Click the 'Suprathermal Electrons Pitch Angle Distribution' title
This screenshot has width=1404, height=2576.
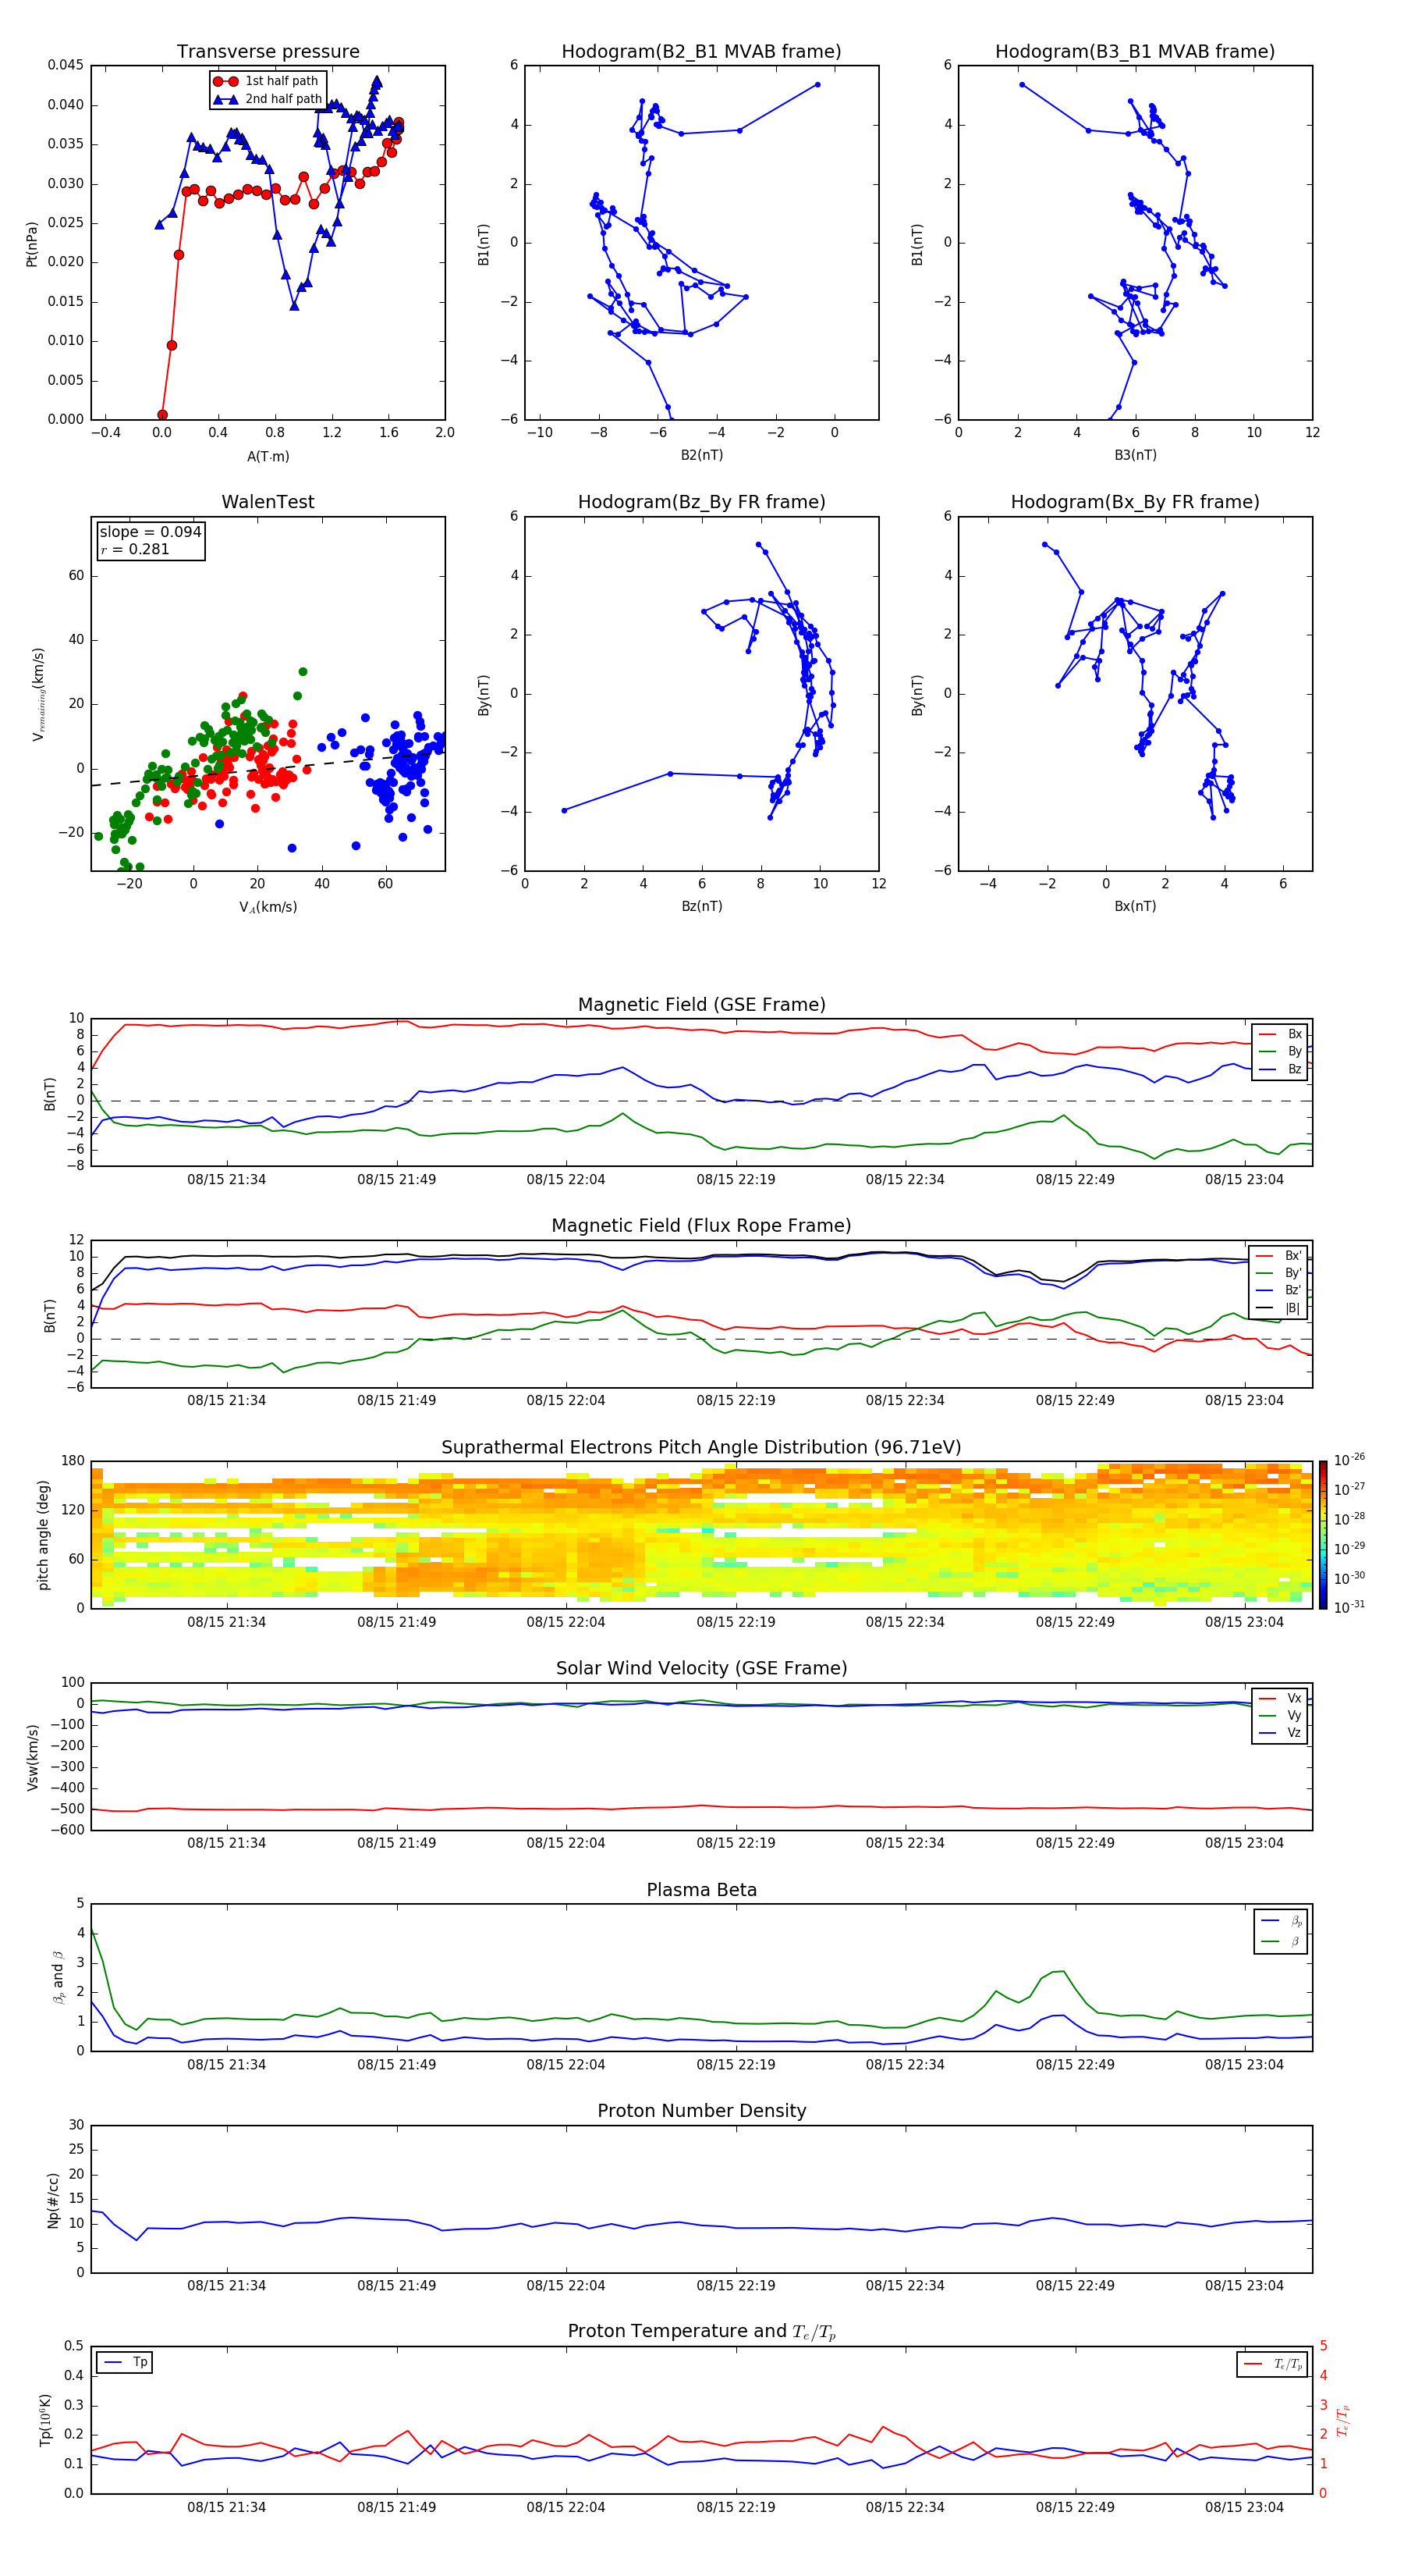[701, 1448]
